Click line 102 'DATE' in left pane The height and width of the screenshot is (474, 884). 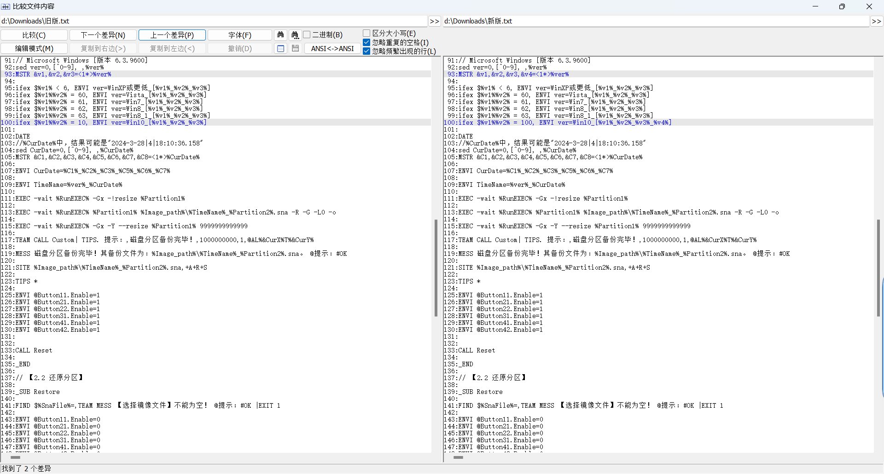click(x=16, y=136)
